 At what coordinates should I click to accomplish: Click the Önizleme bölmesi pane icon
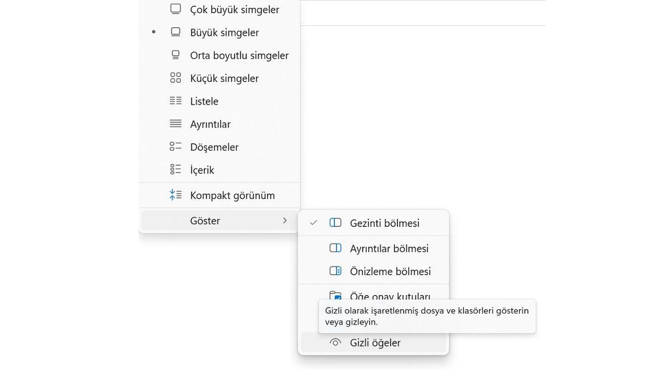pyautogui.click(x=335, y=270)
